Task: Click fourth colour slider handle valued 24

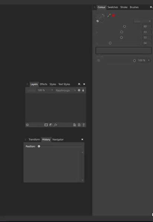Action: coord(110,43)
